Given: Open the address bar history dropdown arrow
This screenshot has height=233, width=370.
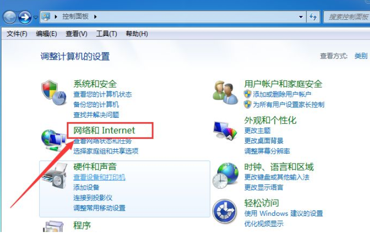Looking at the screenshot, I should tap(301, 17).
